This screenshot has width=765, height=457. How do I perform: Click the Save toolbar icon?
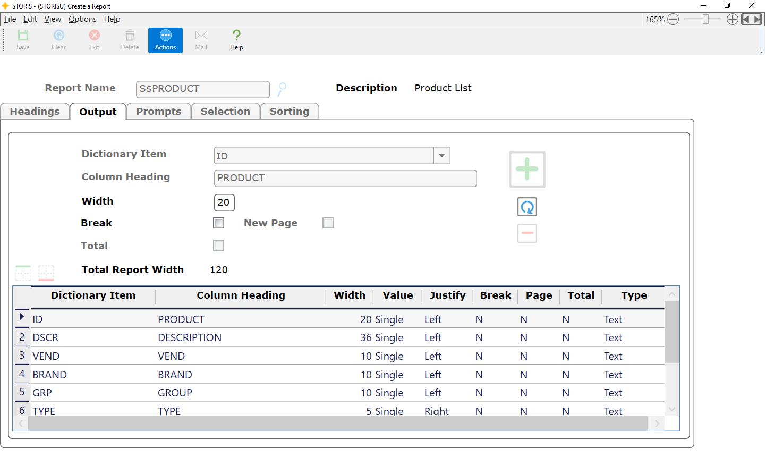[23, 40]
